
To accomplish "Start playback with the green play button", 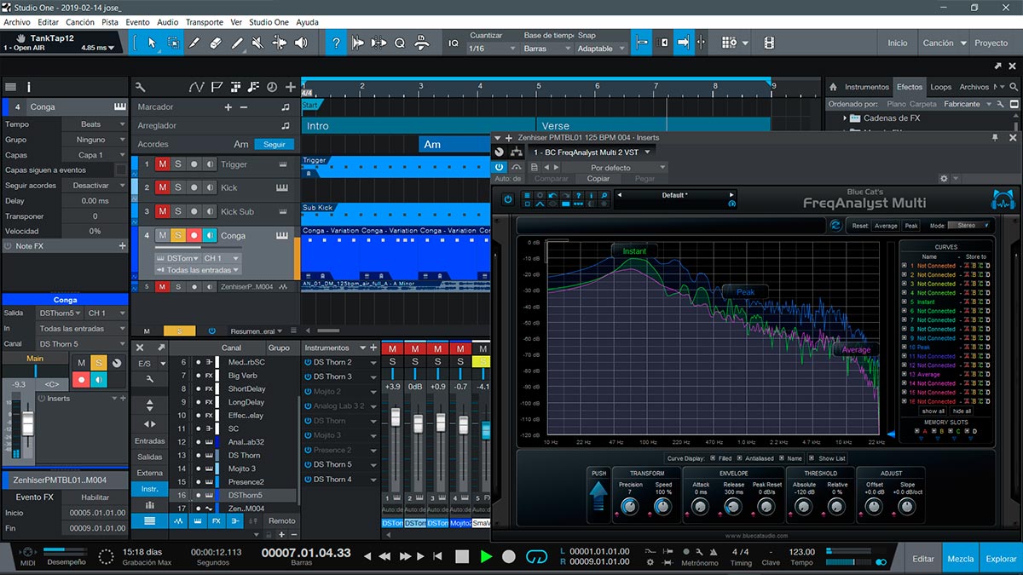I will [x=486, y=556].
